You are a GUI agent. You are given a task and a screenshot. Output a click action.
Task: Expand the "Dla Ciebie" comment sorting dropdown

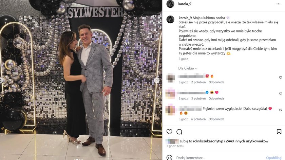(188, 68)
